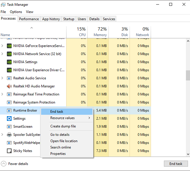Viewport: 190px width, 171px height.
Task: Click the 7.3 MB memory value for Sticky Notes
Action: 102,151
